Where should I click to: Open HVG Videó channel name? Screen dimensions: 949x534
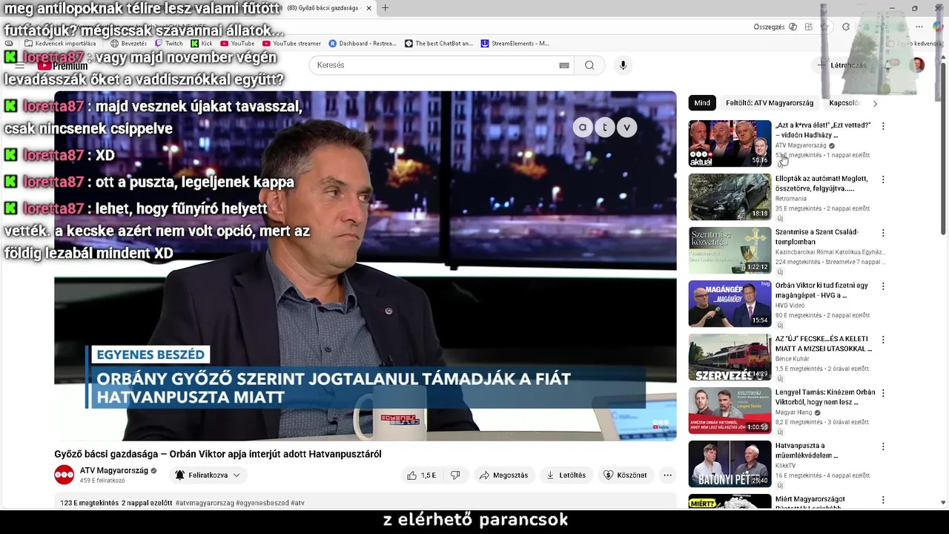790,306
